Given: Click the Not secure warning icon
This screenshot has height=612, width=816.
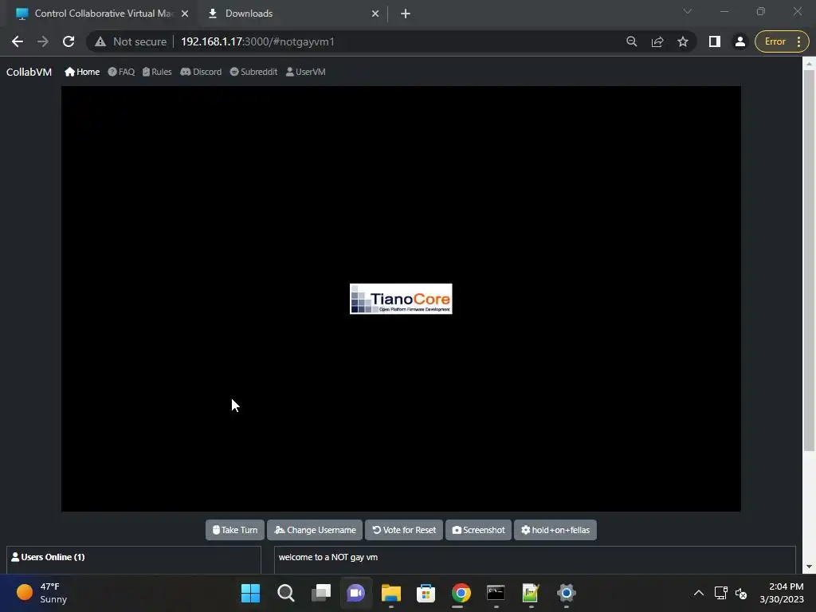Looking at the screenshot, I should point(100,41).
